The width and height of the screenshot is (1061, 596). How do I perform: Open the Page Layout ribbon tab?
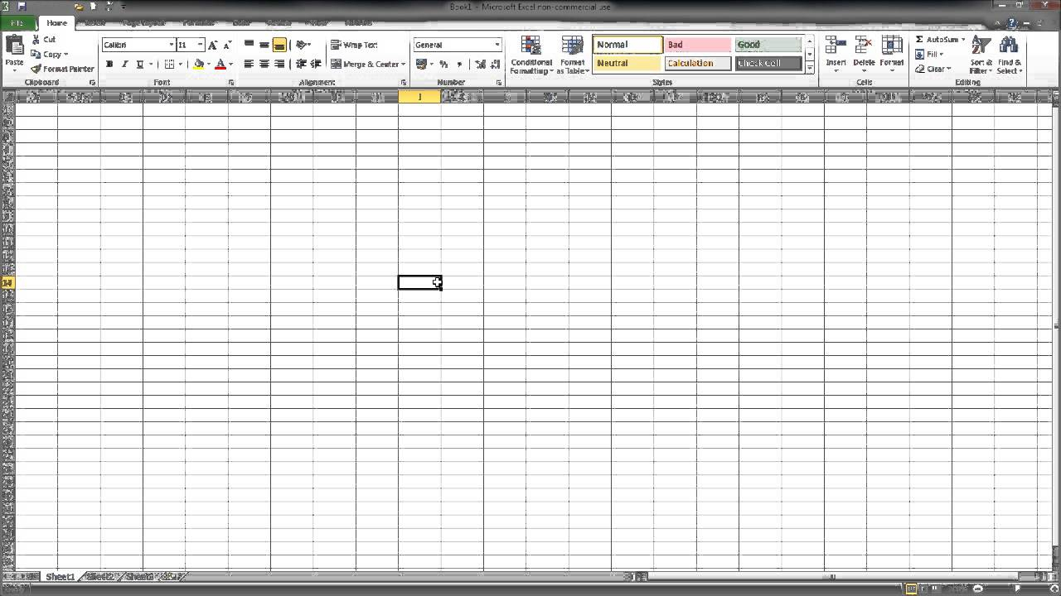[x=143, y=22]
